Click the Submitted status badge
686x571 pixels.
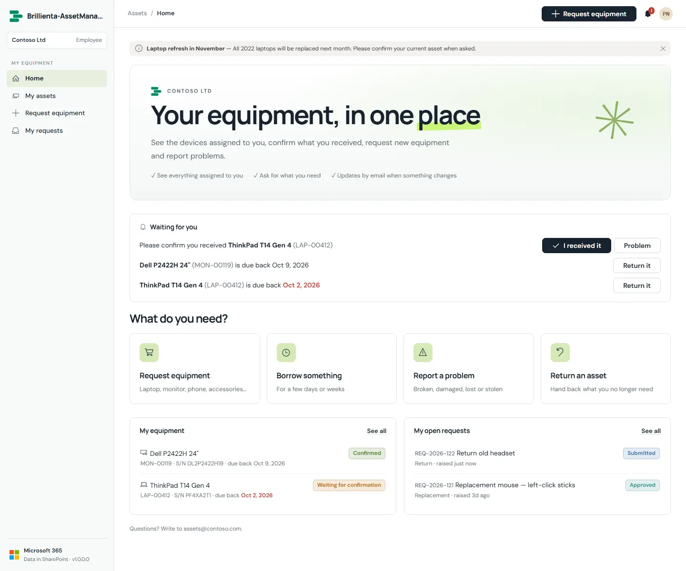(x=641, y=453)
